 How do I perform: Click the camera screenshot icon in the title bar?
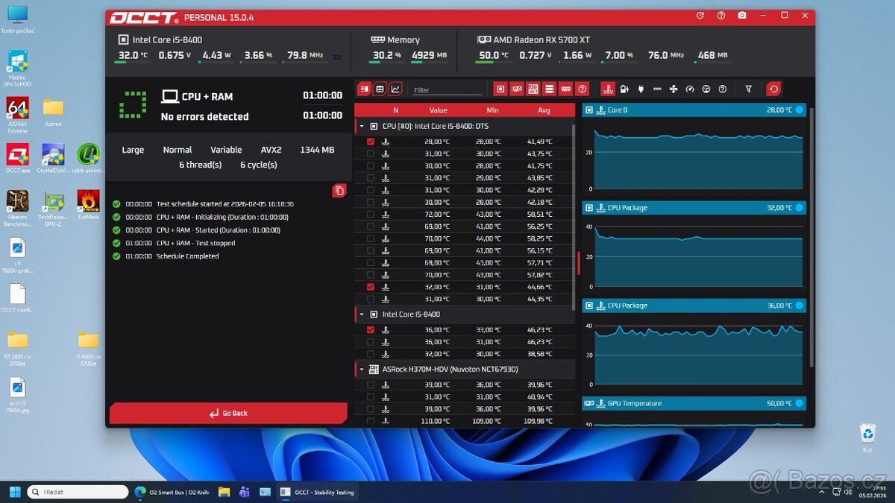[x=742, y=15]
